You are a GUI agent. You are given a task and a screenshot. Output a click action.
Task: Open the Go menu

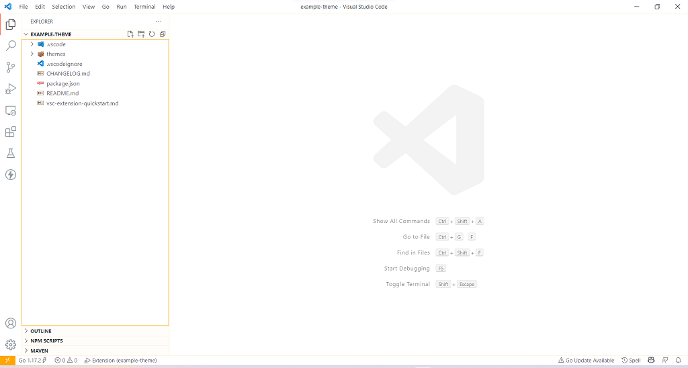[x=105, y=7]
